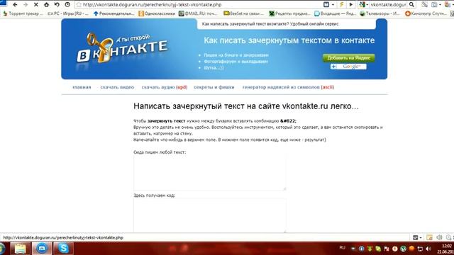454x255 pixels.
Task: Open Windows Explorer folder in taskbar
Action: point(21,249)
